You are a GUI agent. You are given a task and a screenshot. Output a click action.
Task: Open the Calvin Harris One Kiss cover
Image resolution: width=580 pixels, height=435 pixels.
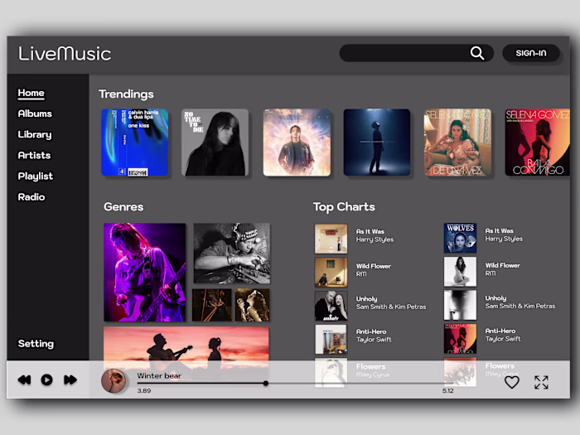pyautogui.click(x=134, y=143)
